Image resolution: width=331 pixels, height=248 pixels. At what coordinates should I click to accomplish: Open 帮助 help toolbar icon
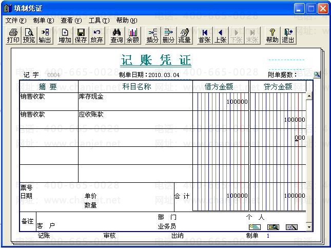tap(272, 35)
